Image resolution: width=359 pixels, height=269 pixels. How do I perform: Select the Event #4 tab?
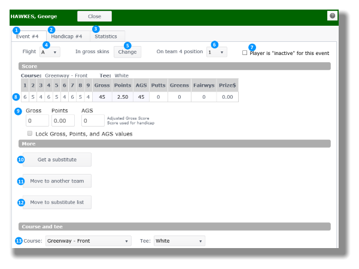[x=27, y=36]
